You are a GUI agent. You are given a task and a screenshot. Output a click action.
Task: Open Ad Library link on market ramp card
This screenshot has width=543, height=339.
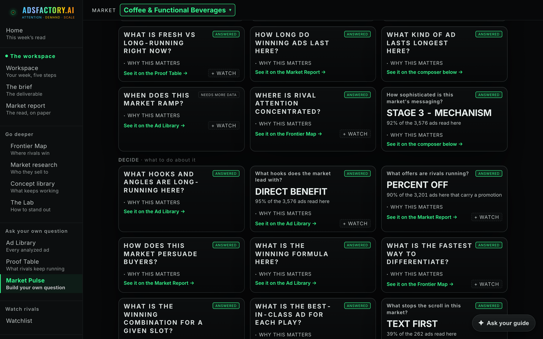tap(154, 125)
